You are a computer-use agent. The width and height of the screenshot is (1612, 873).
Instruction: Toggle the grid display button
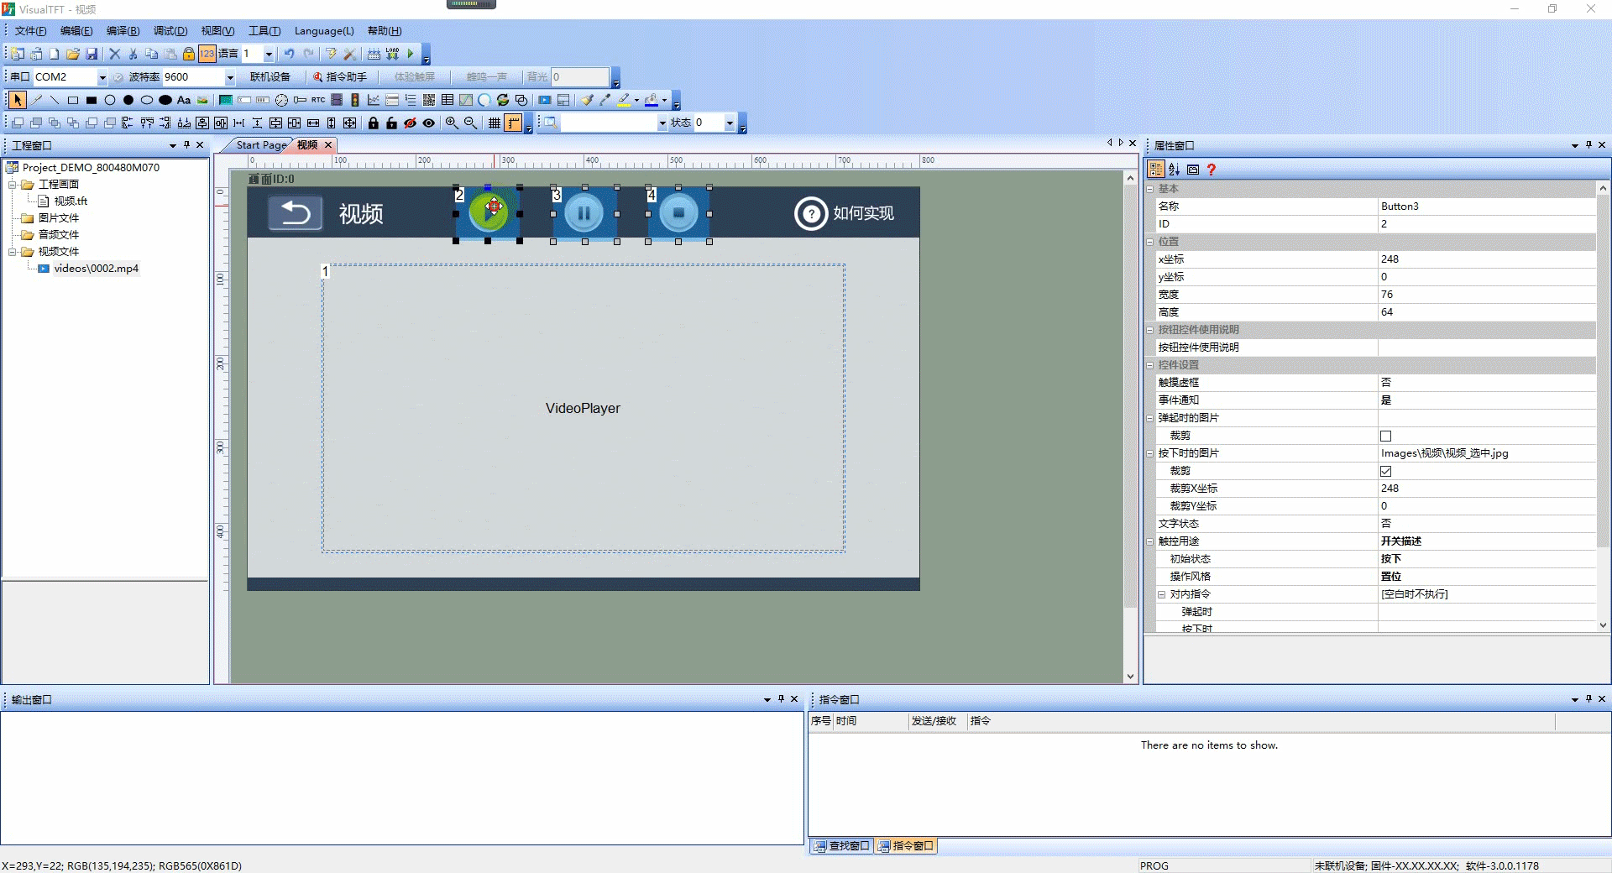495,123
